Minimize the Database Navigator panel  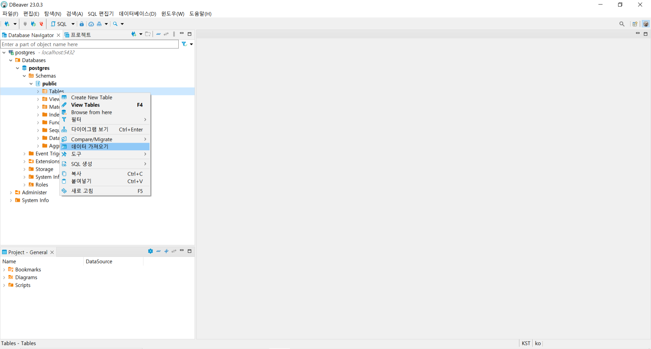[182, 33]
